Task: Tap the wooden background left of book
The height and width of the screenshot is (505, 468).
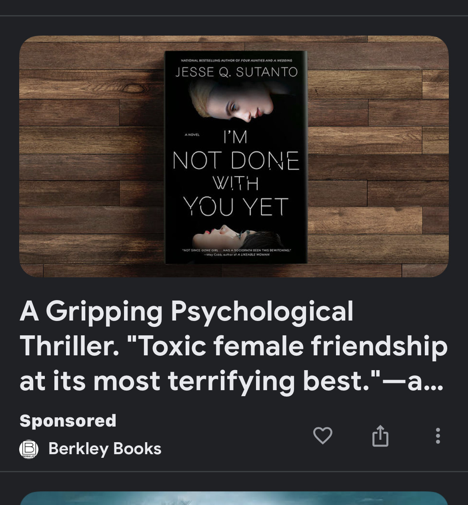Action: click(92, 157)
